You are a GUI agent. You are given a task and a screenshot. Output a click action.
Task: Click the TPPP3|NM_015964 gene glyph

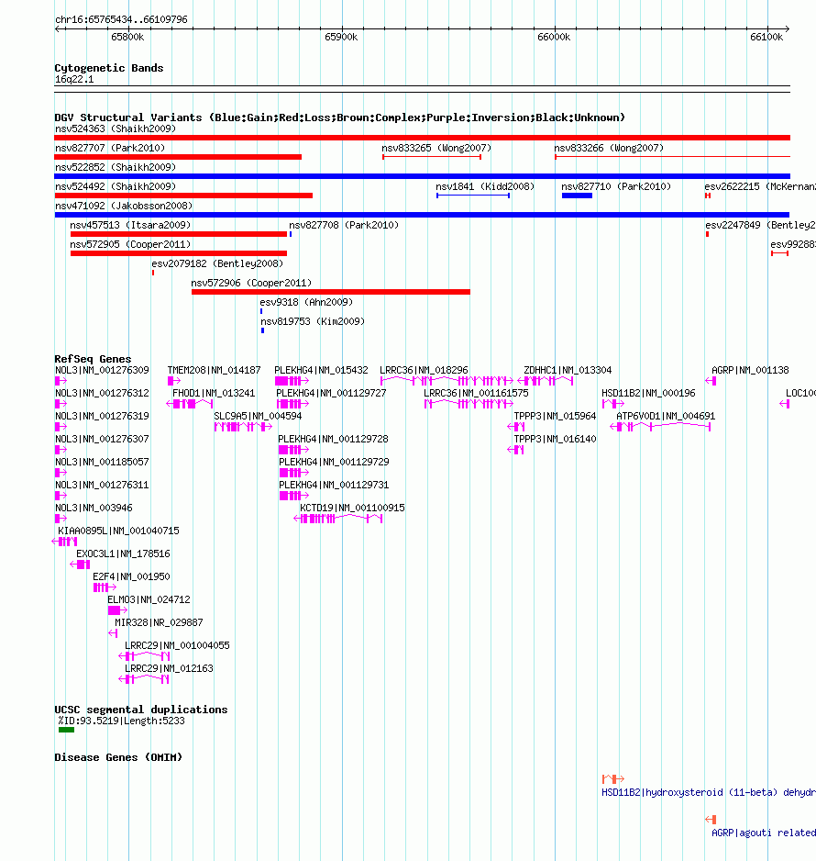pos(516,427)
